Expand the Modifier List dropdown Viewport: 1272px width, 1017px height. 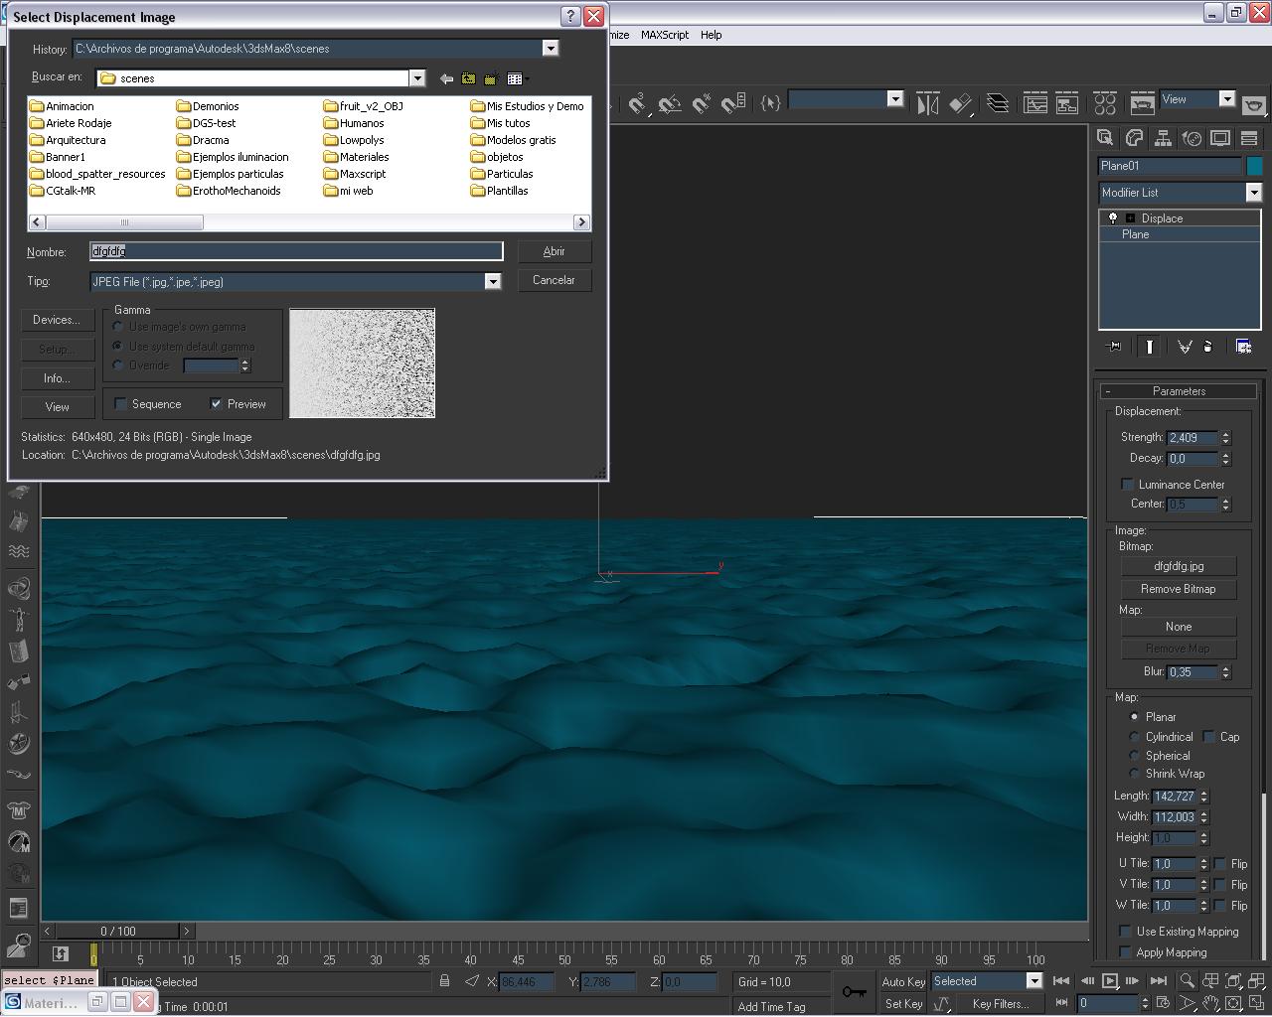tap(1253, 193)
